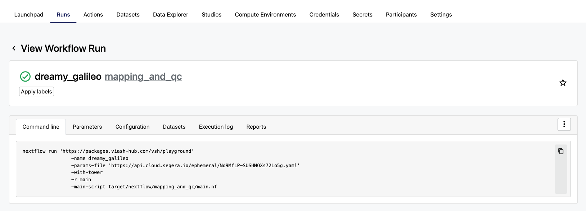Click the green succeeded status icon
This screenshot has width=586, height=211.
tap(25, 77)
